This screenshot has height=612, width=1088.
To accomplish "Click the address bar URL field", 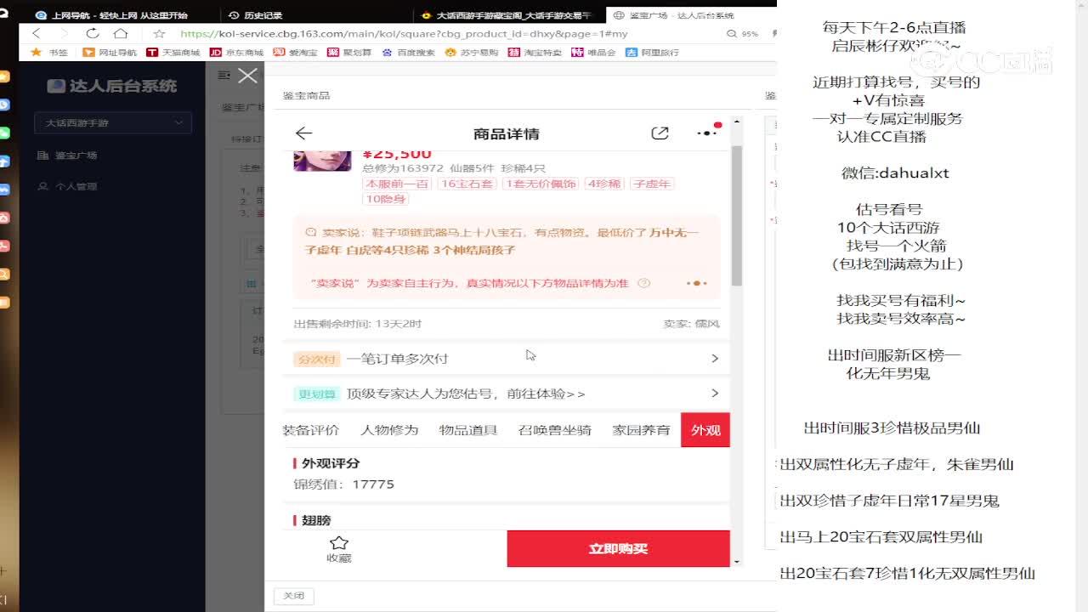I will 404,34.
